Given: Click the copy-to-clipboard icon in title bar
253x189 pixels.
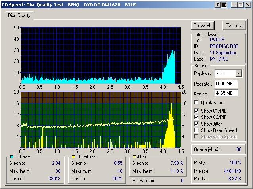Looking at the screenshot, I should (217, 5).
